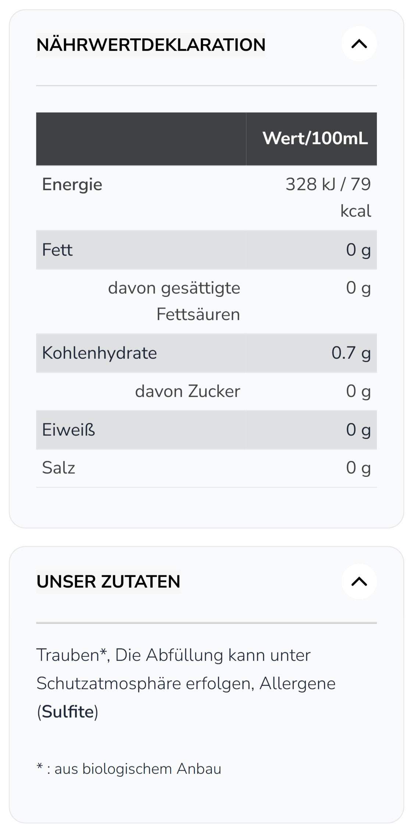Select the Salz 0 g value
Viewport: 413px width, 832px height.
(x=358, y=468)
